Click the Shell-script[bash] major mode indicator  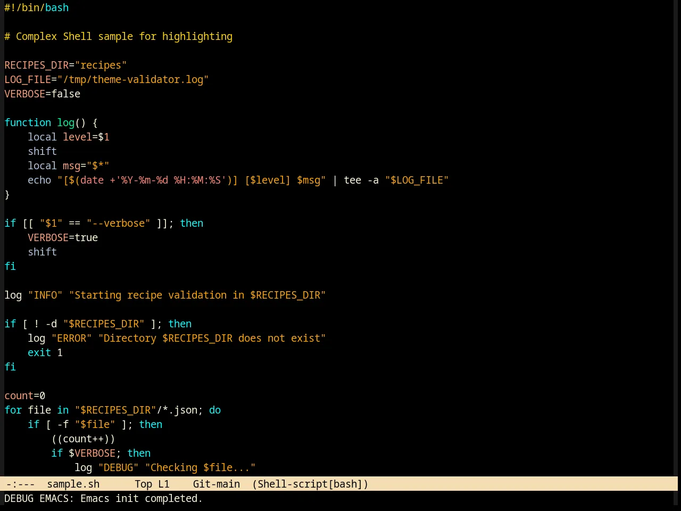point(310,484)
